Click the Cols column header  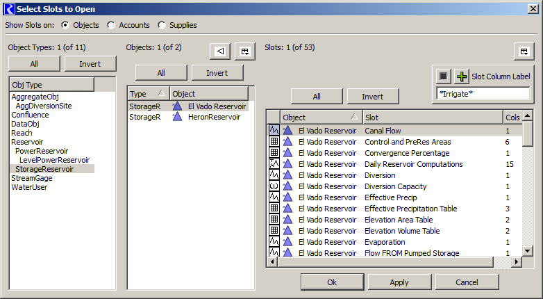pos(512,118)
